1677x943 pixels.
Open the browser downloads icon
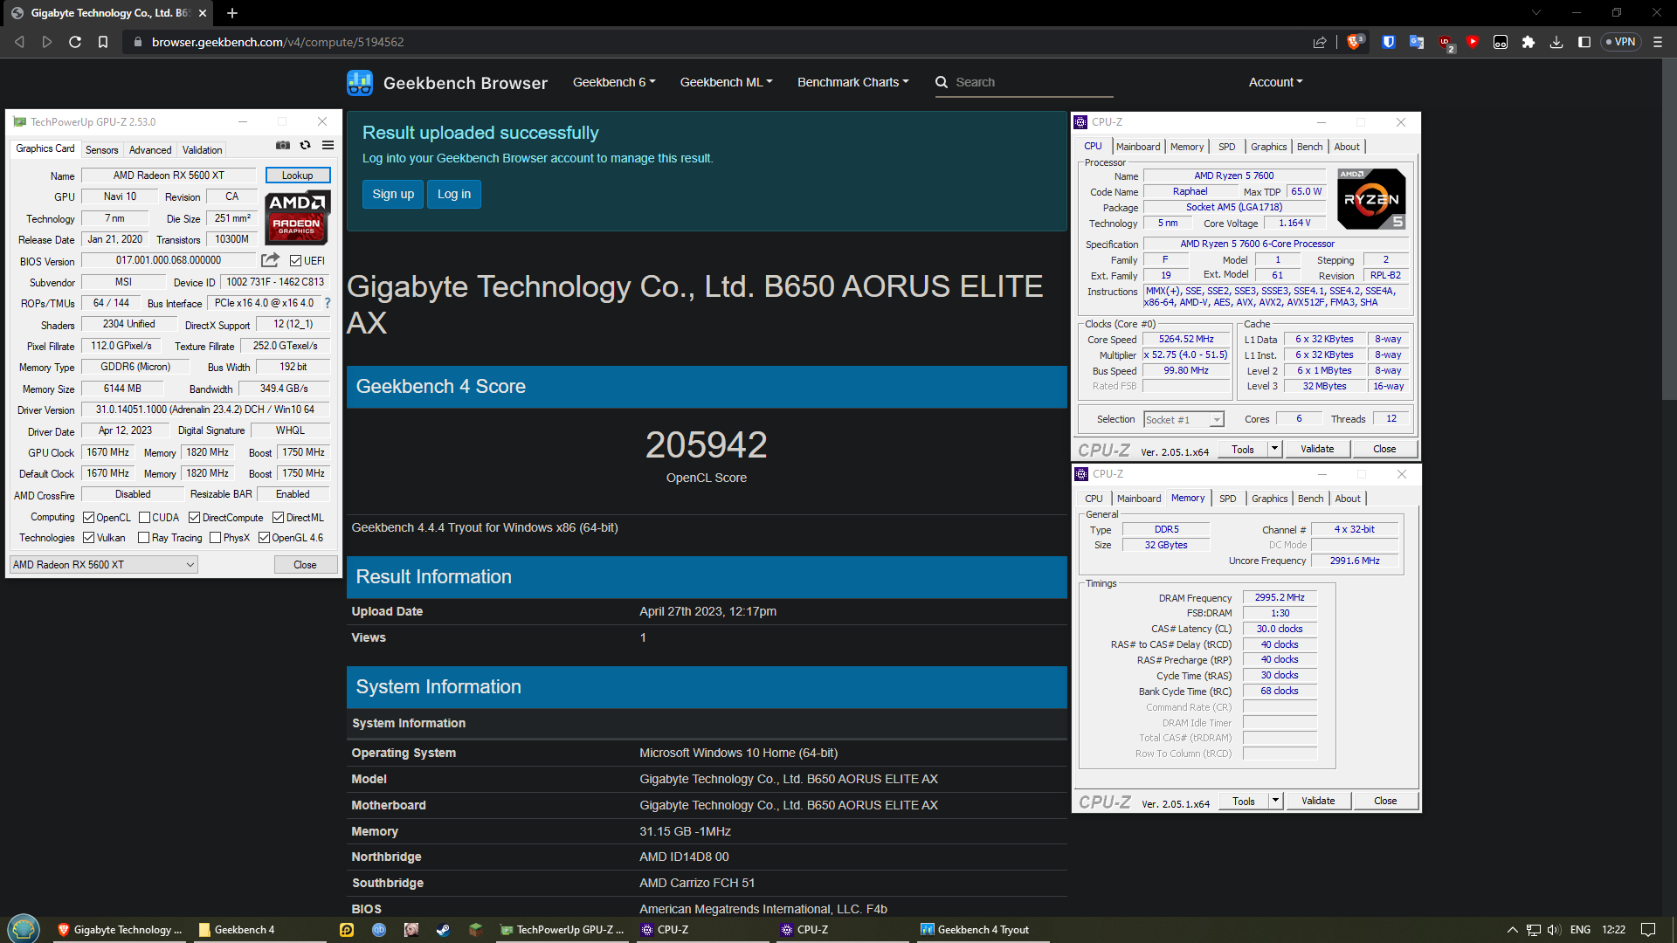tap(1556, 42)
